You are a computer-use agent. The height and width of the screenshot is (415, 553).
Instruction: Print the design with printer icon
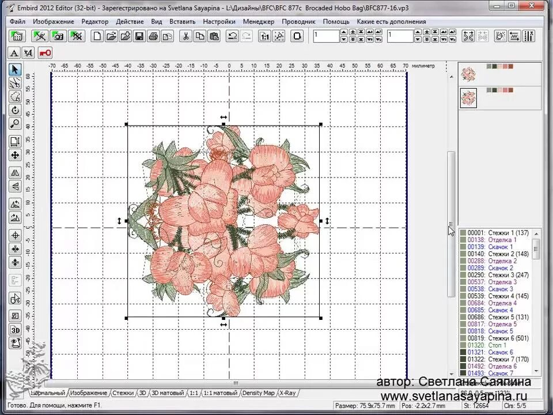click(153, 36)
